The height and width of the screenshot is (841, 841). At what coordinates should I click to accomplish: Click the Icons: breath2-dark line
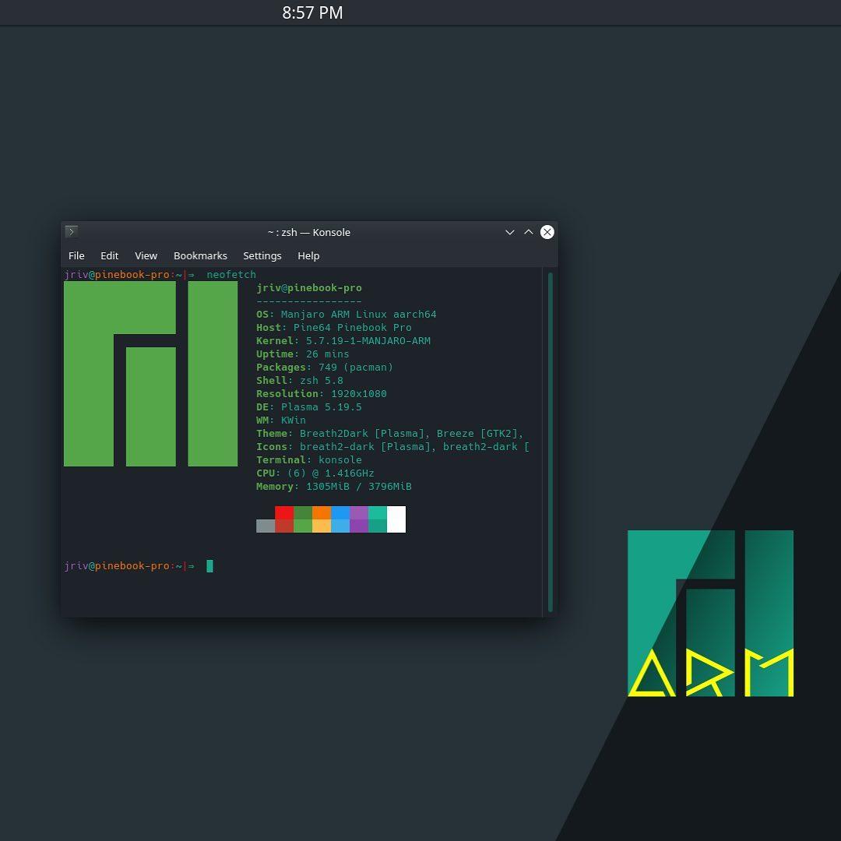[x=392, y=447]
